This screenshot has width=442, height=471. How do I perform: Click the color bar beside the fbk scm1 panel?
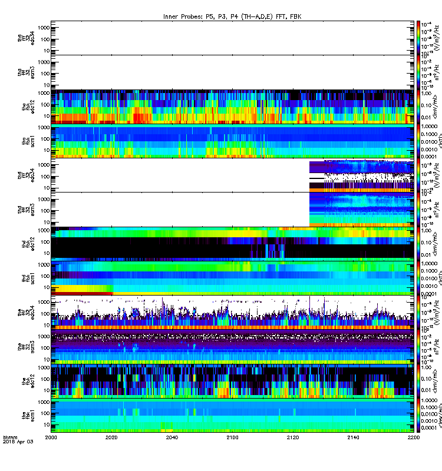(418, 415)
